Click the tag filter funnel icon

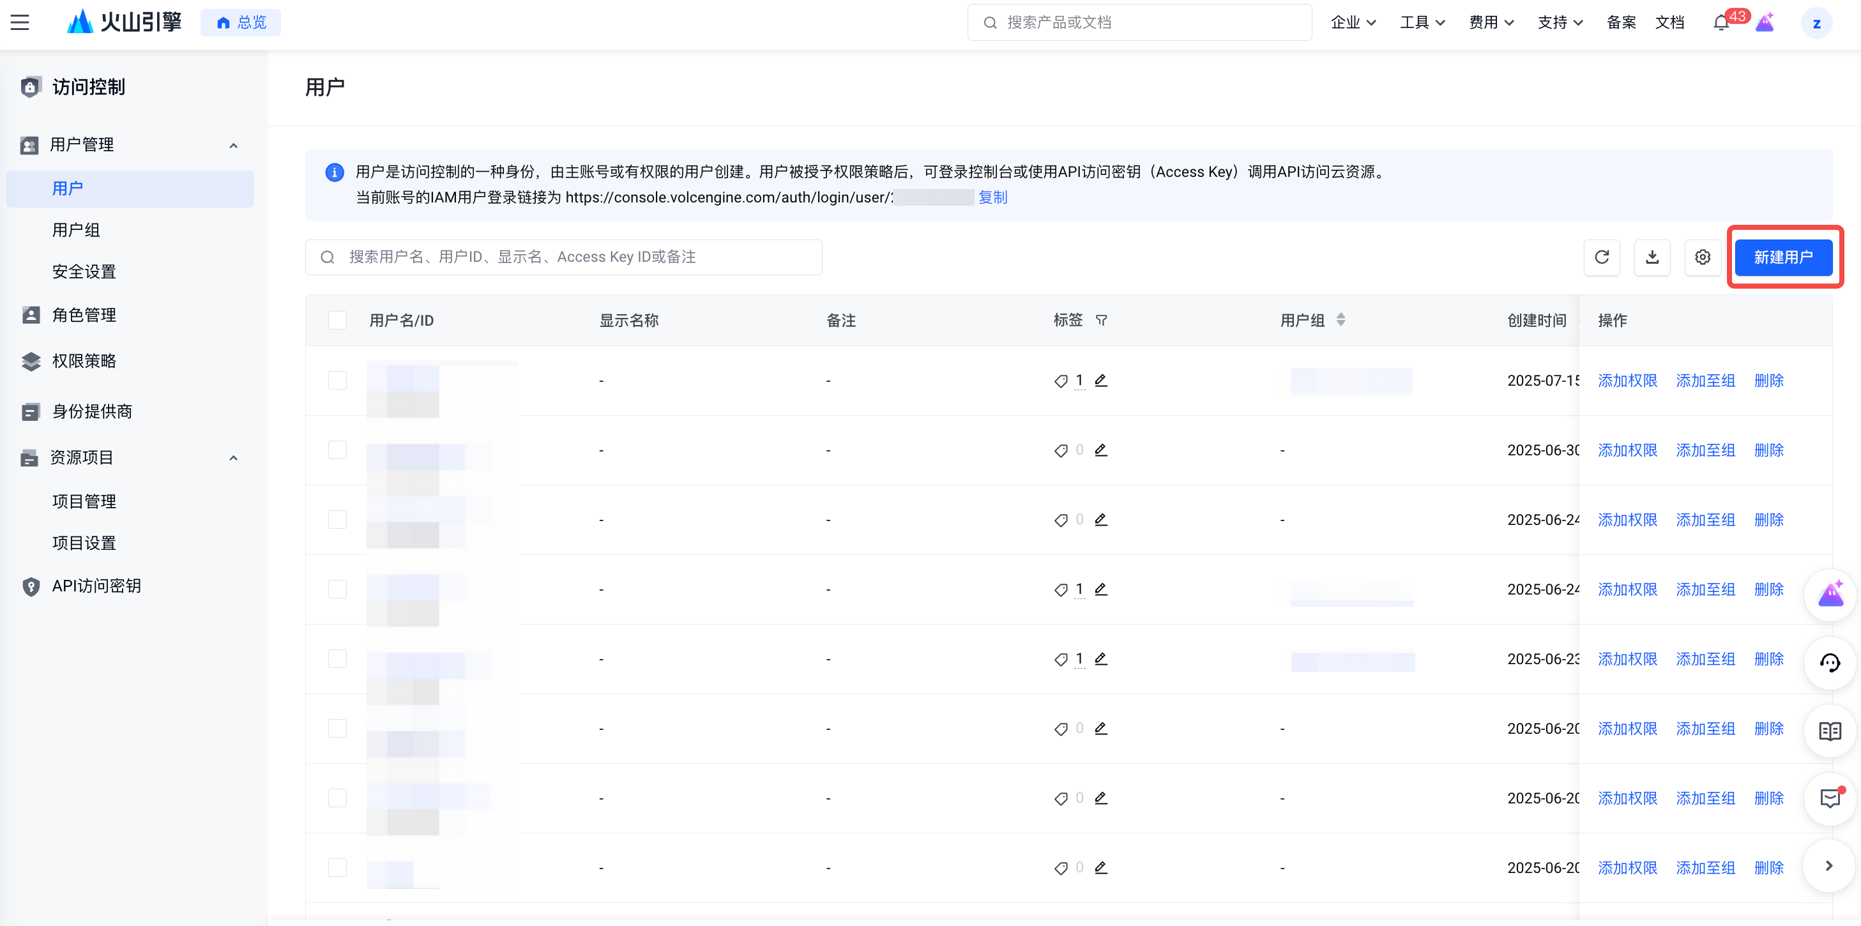click(x=1102, y=320)
